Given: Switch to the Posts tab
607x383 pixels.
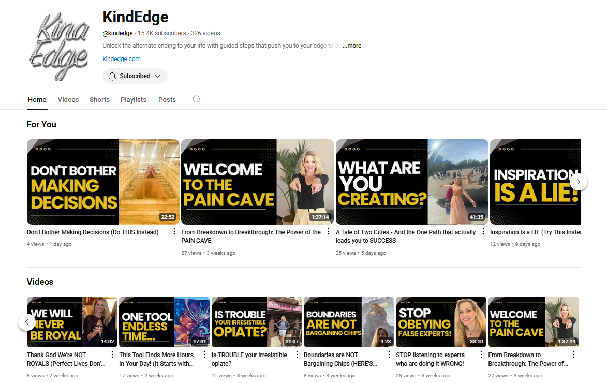Looking at the screenshot, I should click(167, 99).
